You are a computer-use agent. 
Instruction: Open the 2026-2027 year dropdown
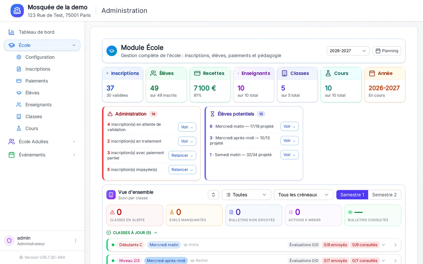(x=348, y=51)
